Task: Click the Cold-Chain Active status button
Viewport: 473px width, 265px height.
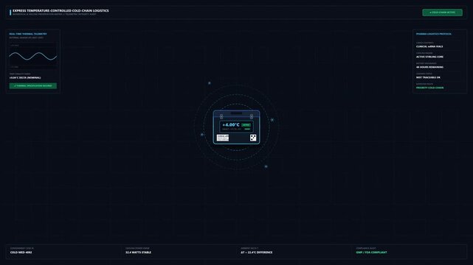Action: click(x=442, y=13)
